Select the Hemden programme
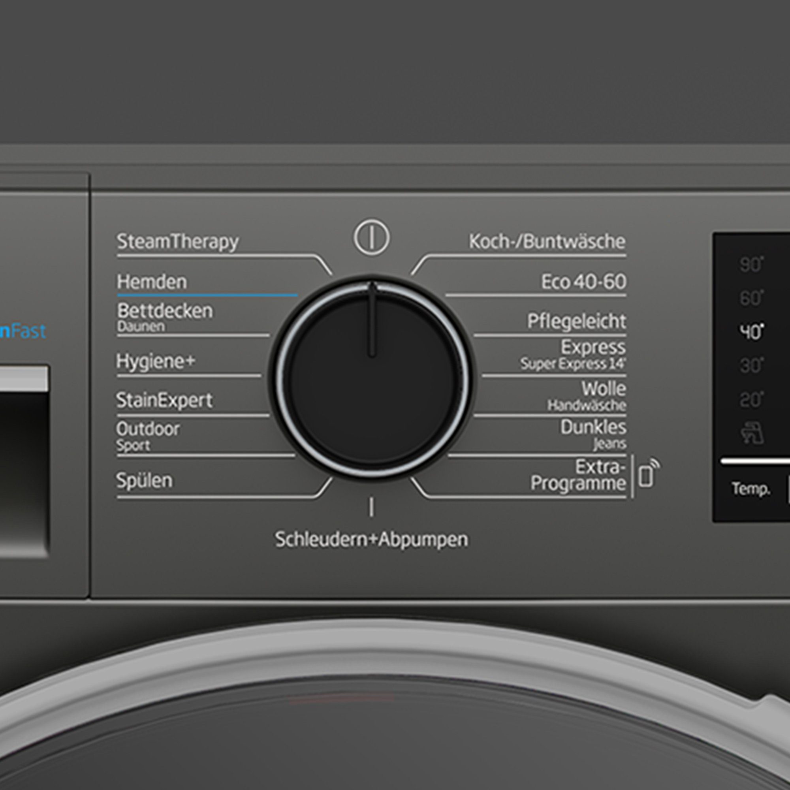The image size is (790, 790). (151, 282)
